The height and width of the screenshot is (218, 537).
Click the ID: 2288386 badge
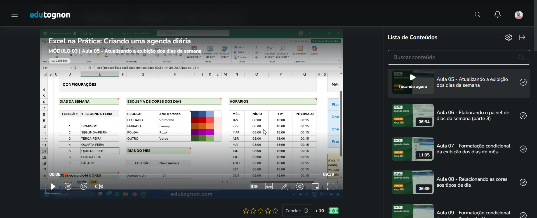pyautogui.click(x=59, y=61)
